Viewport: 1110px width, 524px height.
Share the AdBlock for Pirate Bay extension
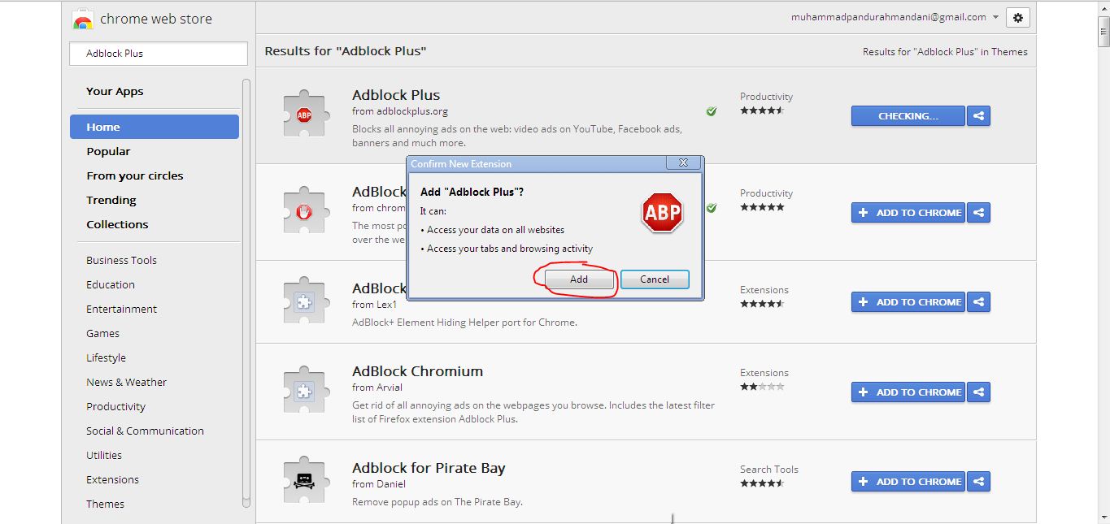pyautogui.click(x=978, y=481)
